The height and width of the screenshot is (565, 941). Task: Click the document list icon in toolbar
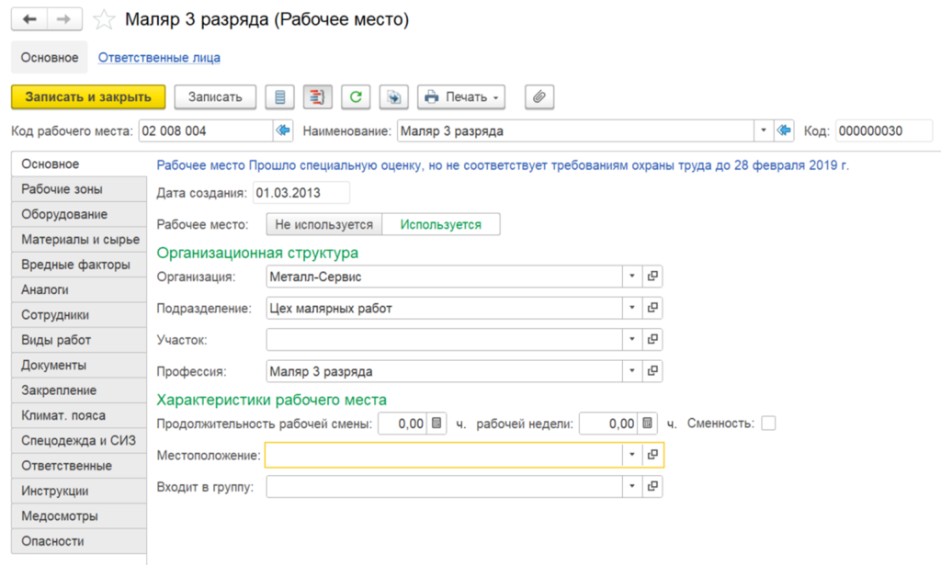(279, 97)
